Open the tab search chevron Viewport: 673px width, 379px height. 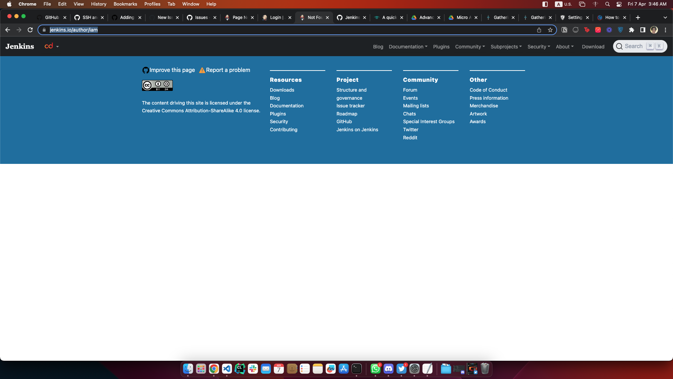tap(665, 18)
